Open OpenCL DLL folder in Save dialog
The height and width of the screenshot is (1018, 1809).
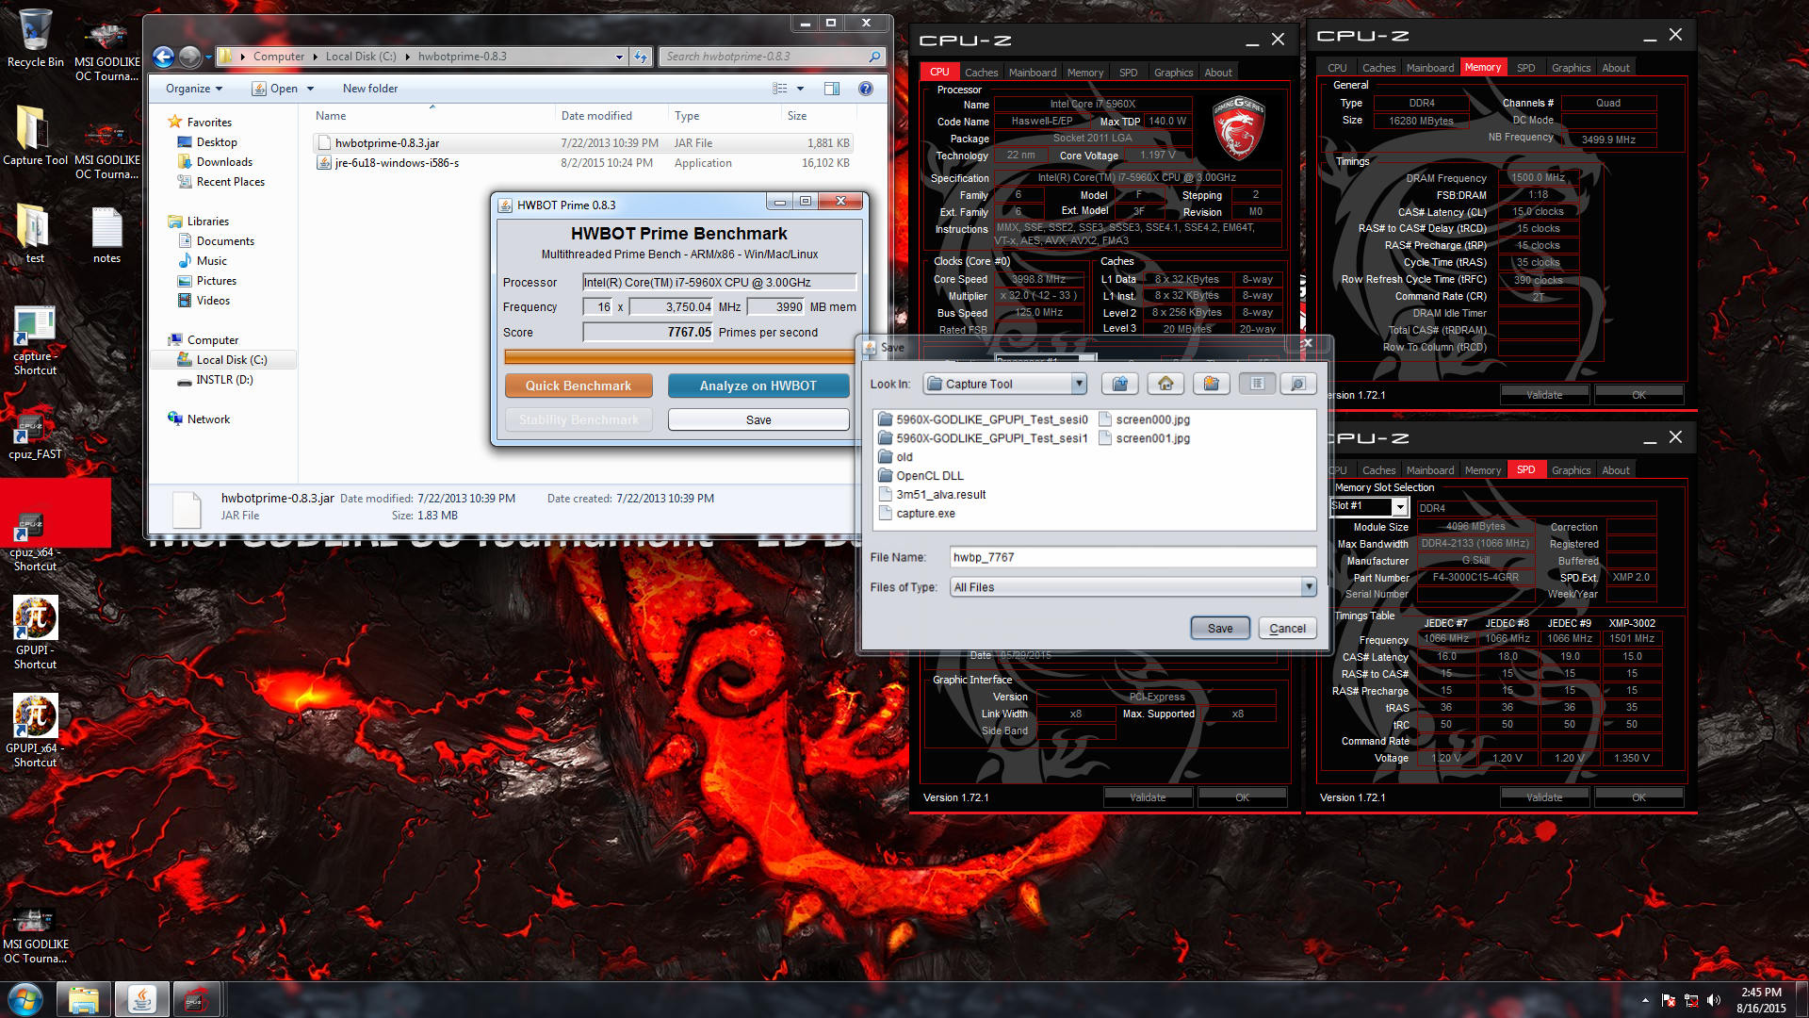coord(920,476)
